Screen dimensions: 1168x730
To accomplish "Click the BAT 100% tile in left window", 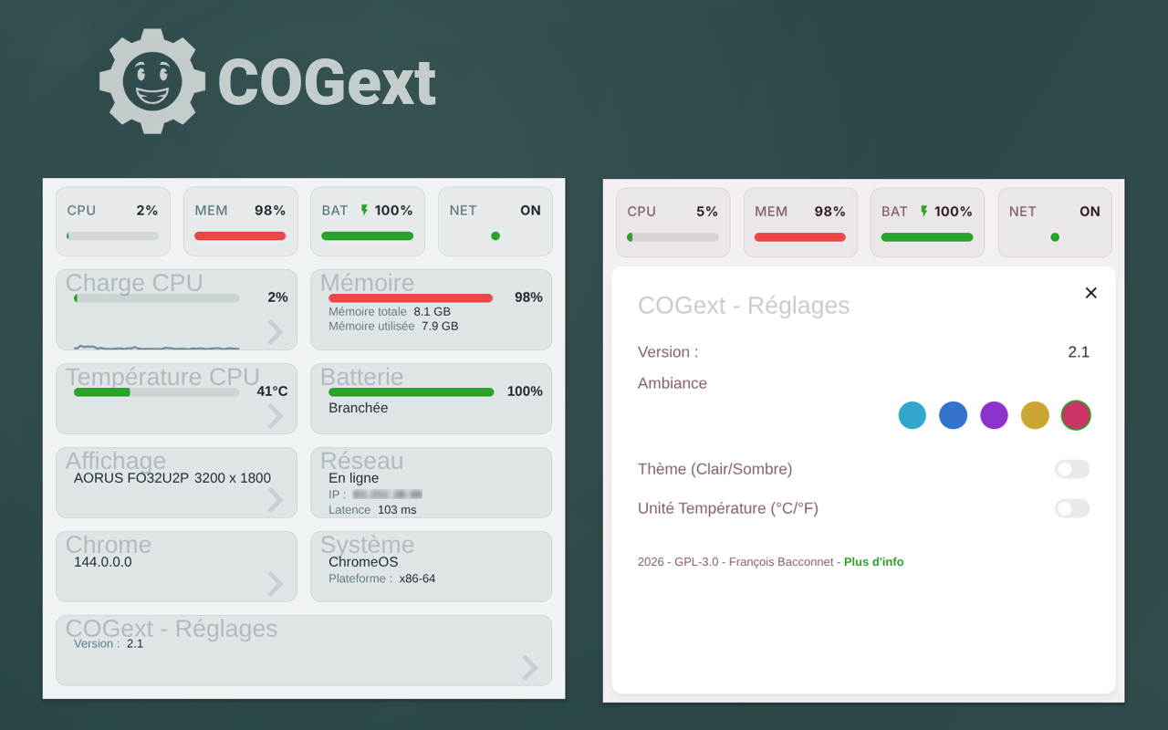I will 368,222.
